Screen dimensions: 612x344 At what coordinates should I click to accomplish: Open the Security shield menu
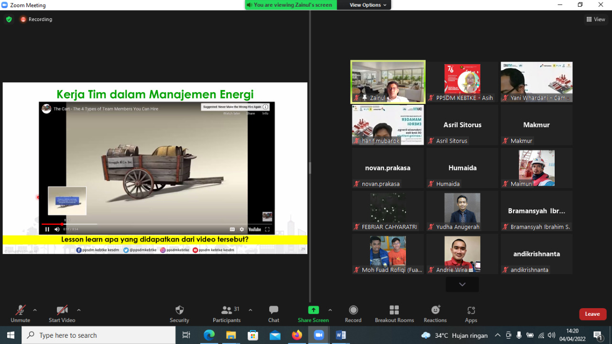pyautogui.click(x=179, y=314)
